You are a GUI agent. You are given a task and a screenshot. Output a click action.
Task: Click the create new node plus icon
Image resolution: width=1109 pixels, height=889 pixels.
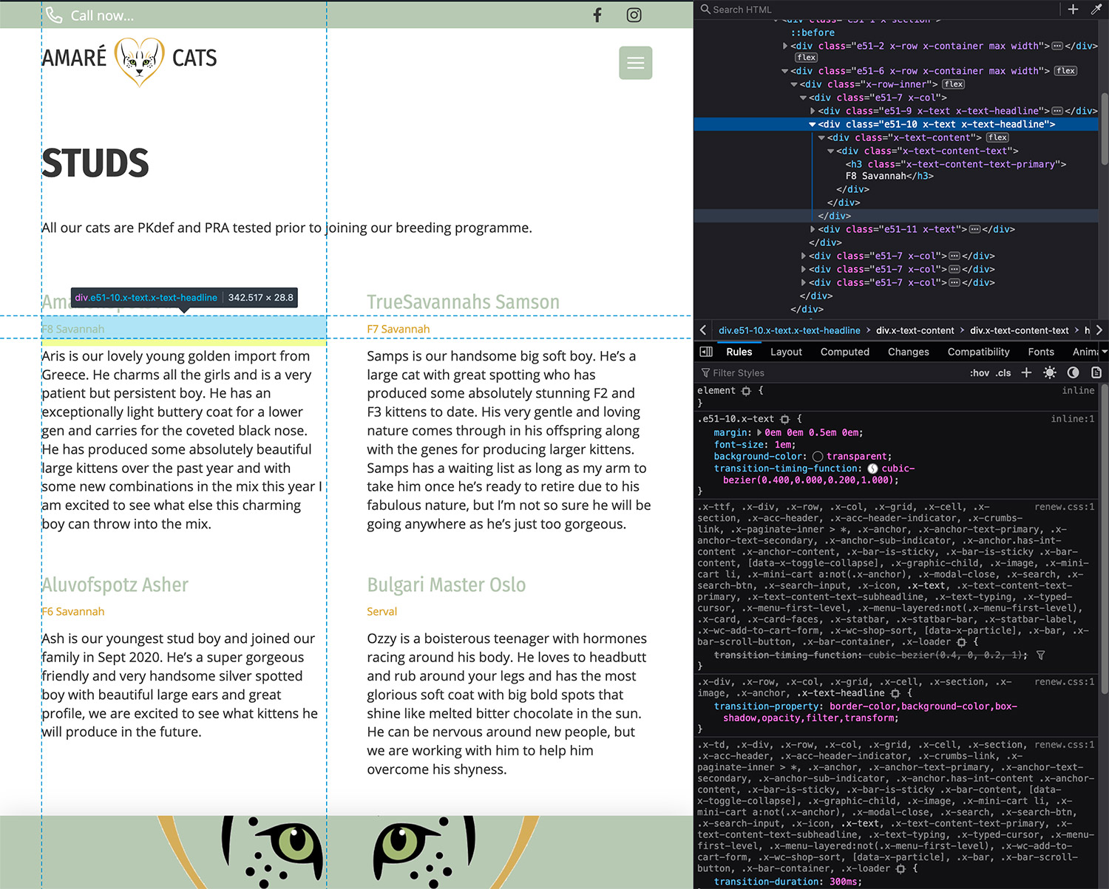(1073, 10)
